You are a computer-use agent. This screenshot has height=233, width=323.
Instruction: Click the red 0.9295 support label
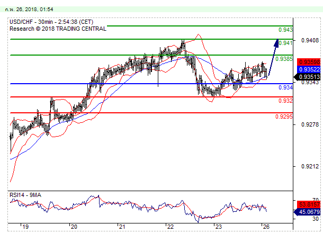(x=284, y=116)
